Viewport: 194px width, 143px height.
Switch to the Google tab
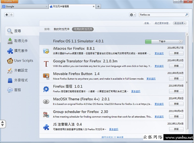(x=25, y=6)
